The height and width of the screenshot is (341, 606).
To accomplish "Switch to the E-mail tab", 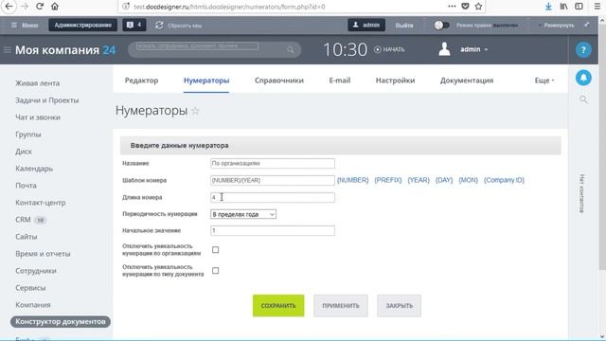I will (x=340, y=81).
